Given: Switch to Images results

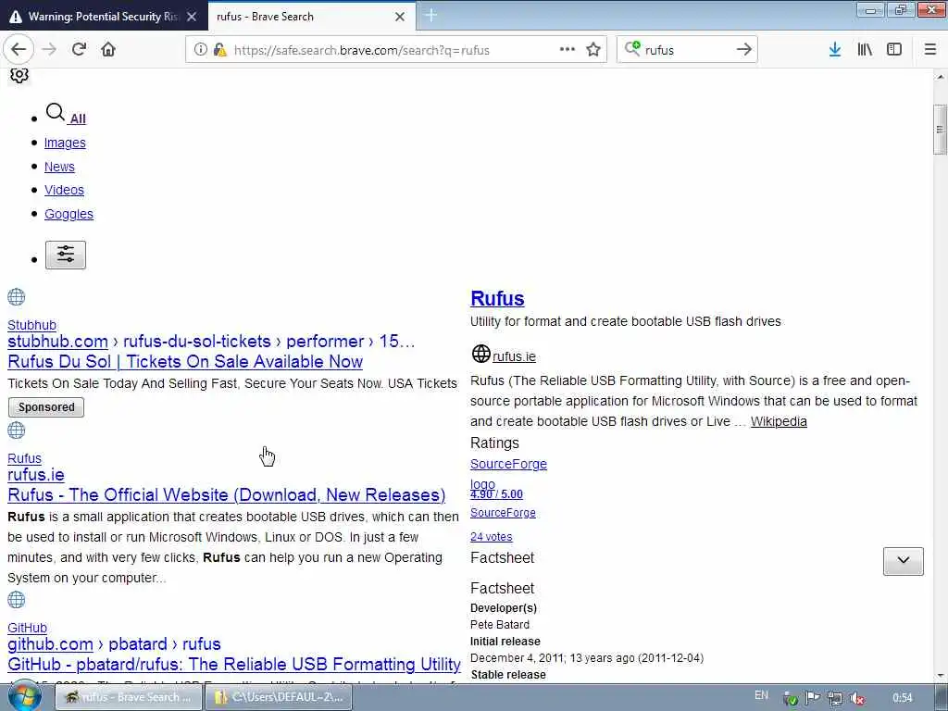Looking at the screenshot, I should [x=65, y=143].
